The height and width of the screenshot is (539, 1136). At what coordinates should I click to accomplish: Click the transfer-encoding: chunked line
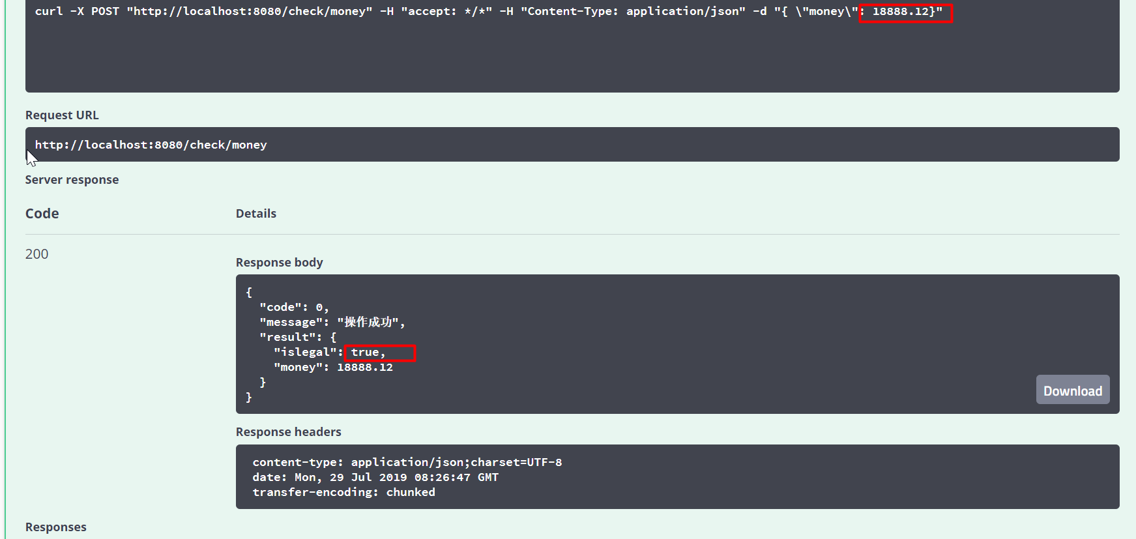(343, 492)
